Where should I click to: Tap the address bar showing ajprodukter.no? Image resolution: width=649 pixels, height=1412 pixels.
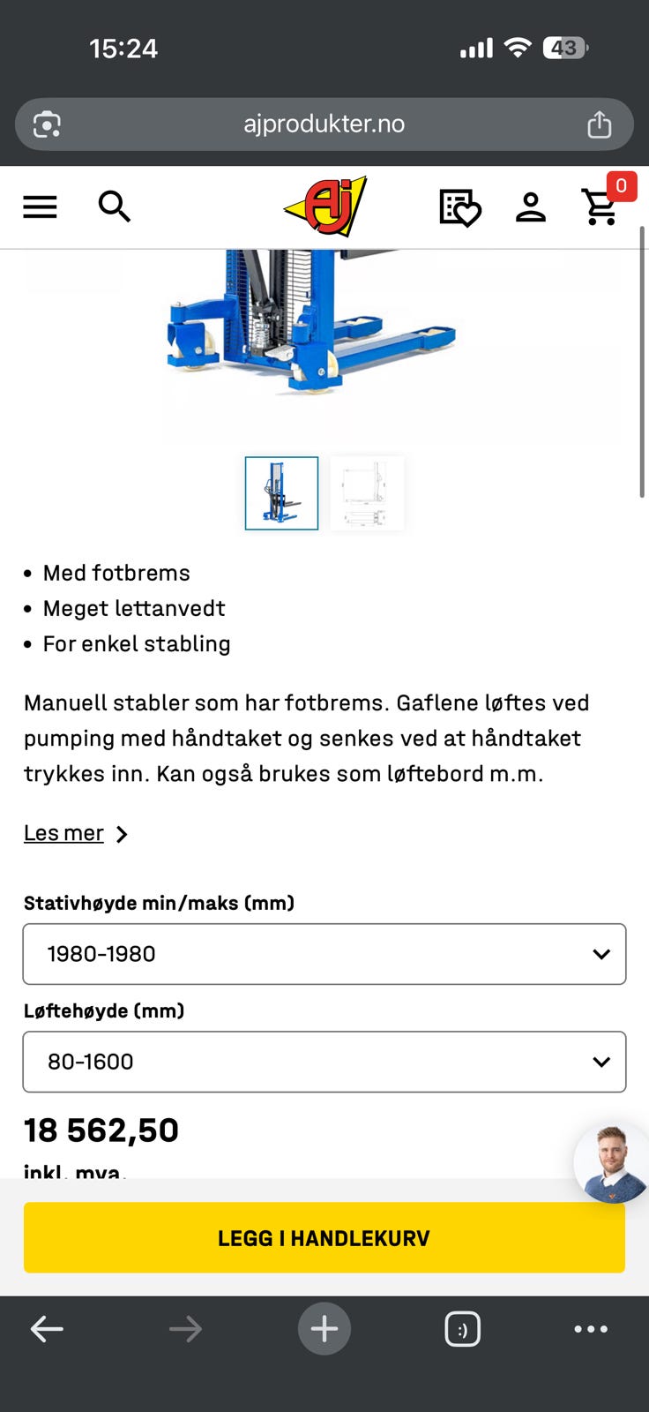pyautogui.click(x=324, y=124)
